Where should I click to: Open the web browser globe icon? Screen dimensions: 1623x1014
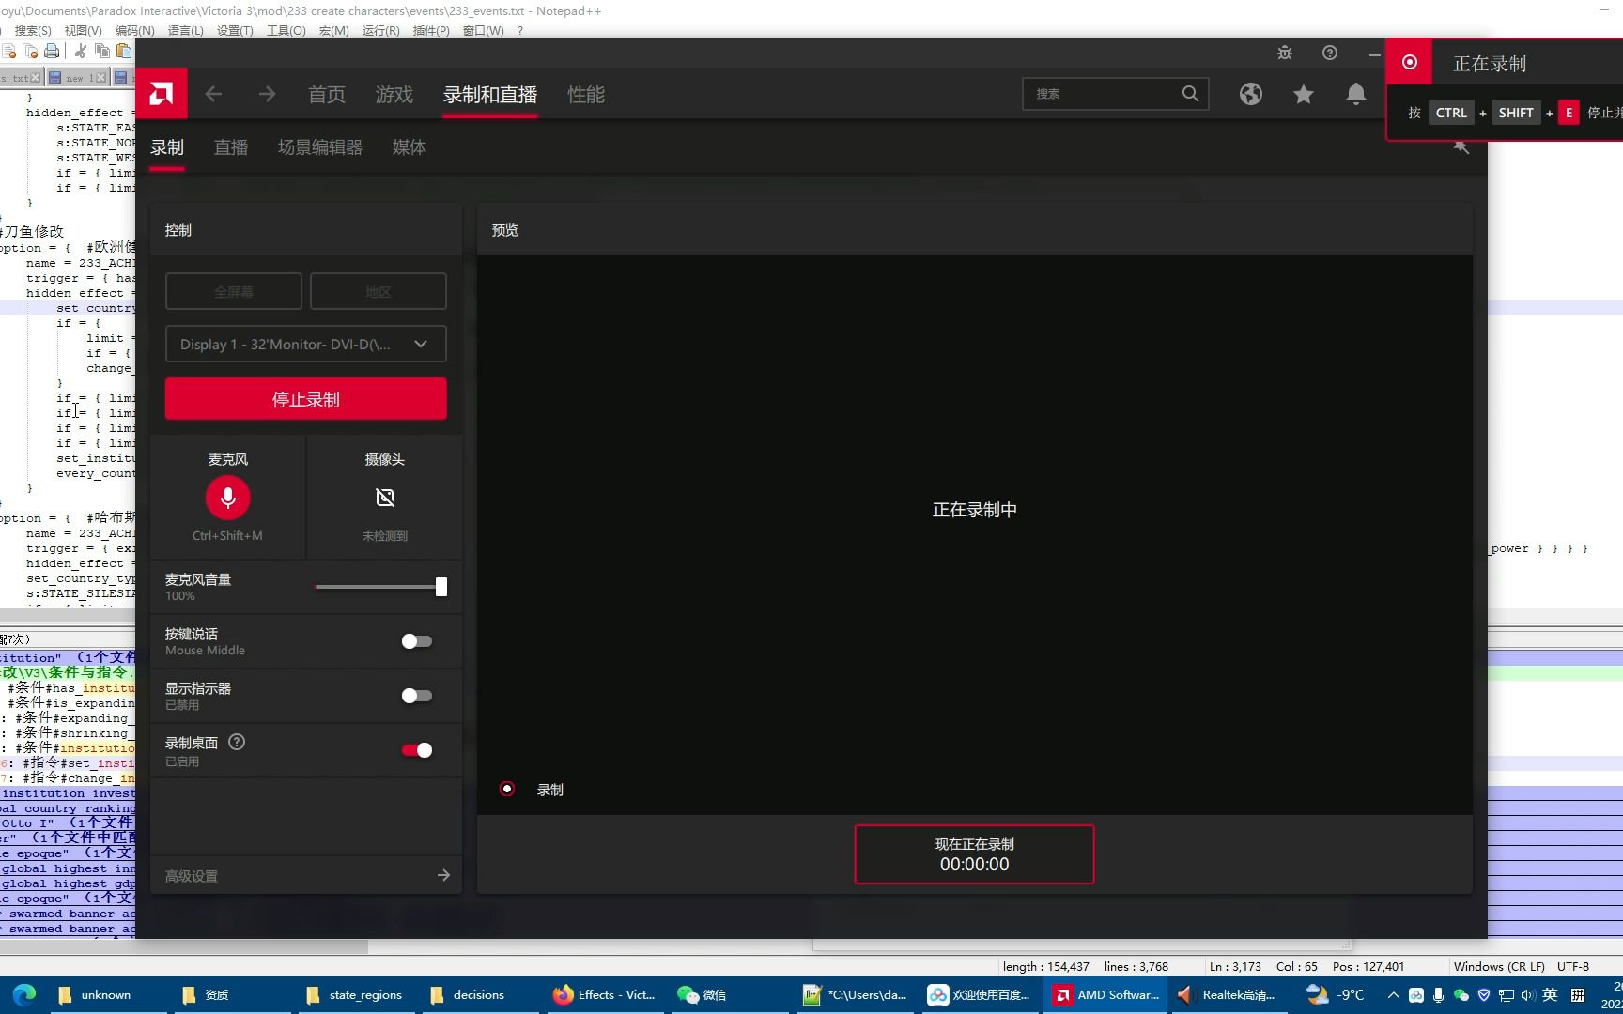coord(1250,94)
